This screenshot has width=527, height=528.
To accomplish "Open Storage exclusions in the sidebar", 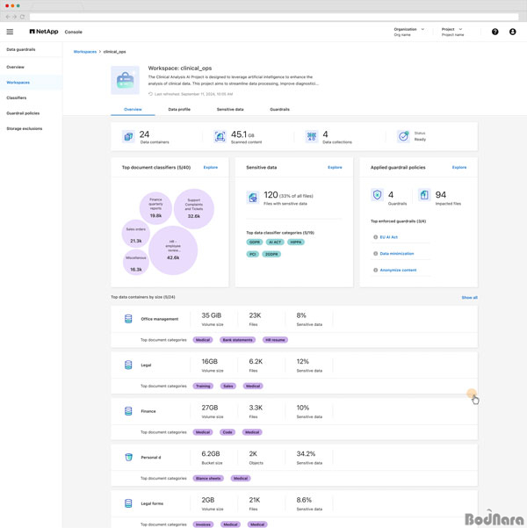I will pos(23,128).
